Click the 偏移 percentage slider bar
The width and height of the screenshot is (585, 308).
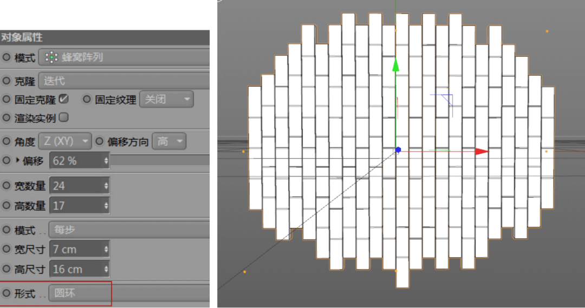160,160
